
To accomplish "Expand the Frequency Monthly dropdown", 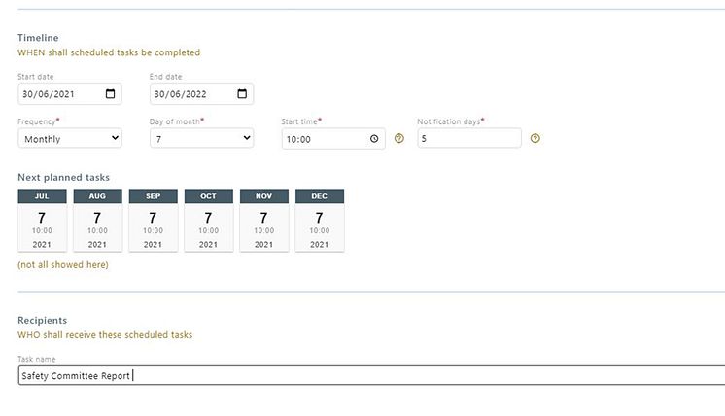I will 70,138.
